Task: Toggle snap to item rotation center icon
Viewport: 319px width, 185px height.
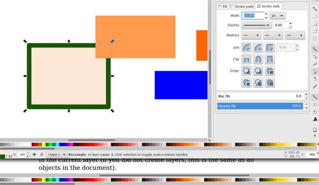Action: pyautogui.click(x=315, y=112)
